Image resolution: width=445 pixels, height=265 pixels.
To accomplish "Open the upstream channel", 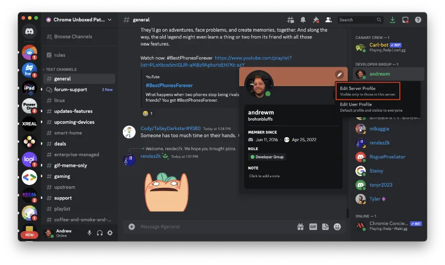I will point(79,187).
